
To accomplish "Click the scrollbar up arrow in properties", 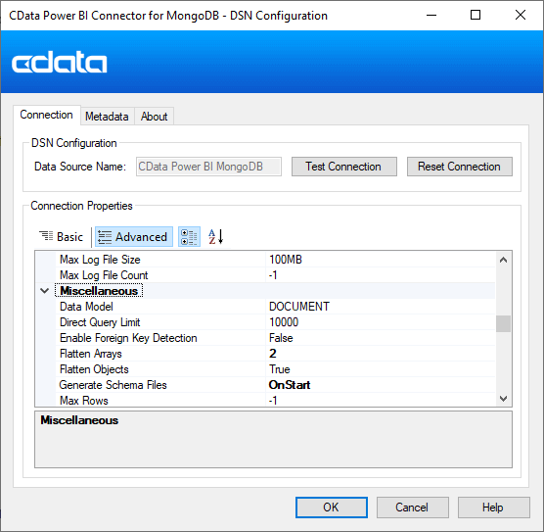I will [x=504, y=260].
